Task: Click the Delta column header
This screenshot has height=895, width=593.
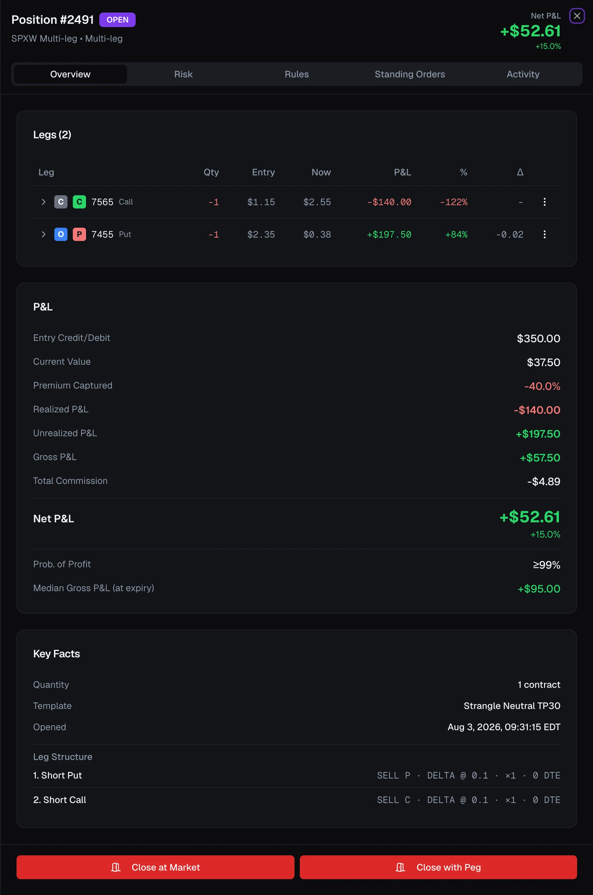Action: pyautogui.click(x=520, y=172)
